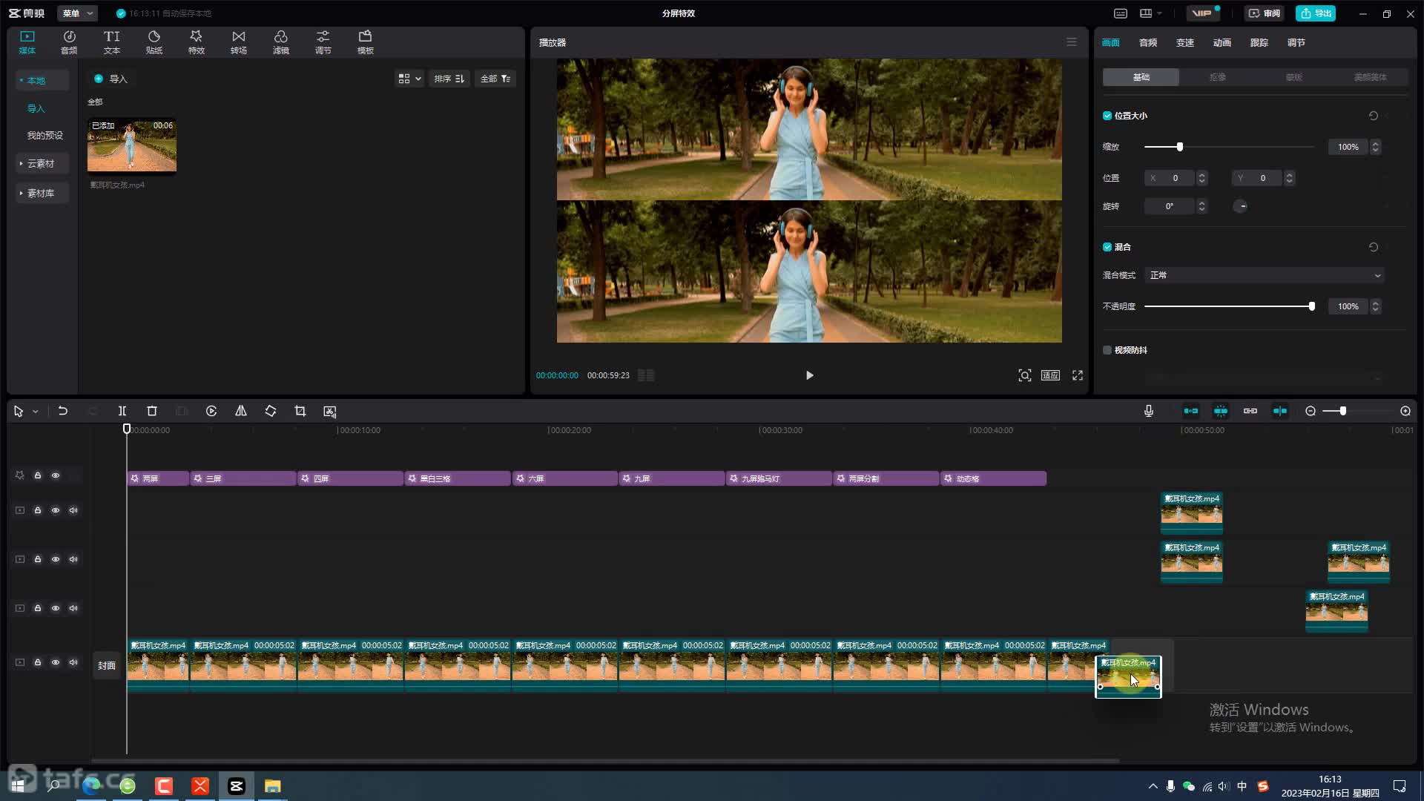
Task: Click the Cover (封面) button
Action: pyautogui.click(x=107, y=665)
